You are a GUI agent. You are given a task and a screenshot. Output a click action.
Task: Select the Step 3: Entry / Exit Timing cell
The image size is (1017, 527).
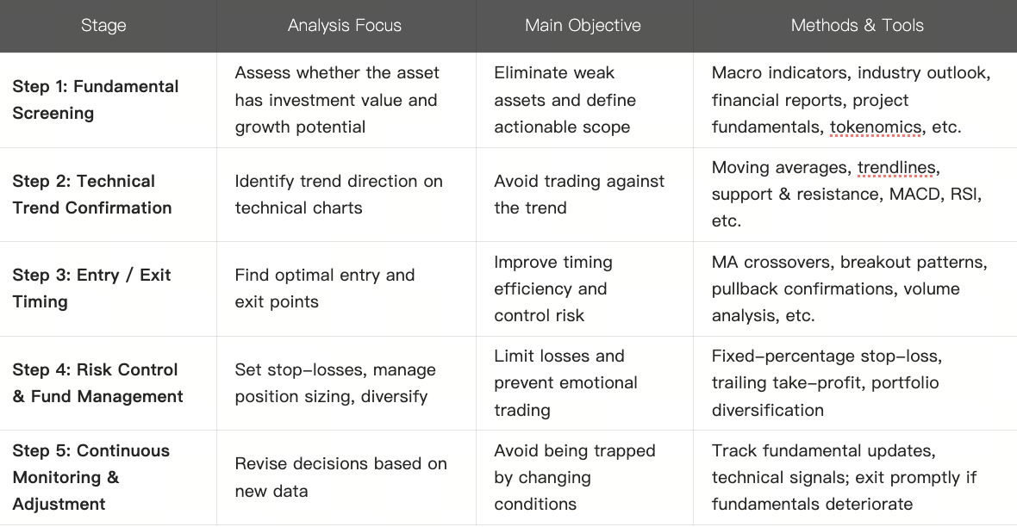[91, 288]
